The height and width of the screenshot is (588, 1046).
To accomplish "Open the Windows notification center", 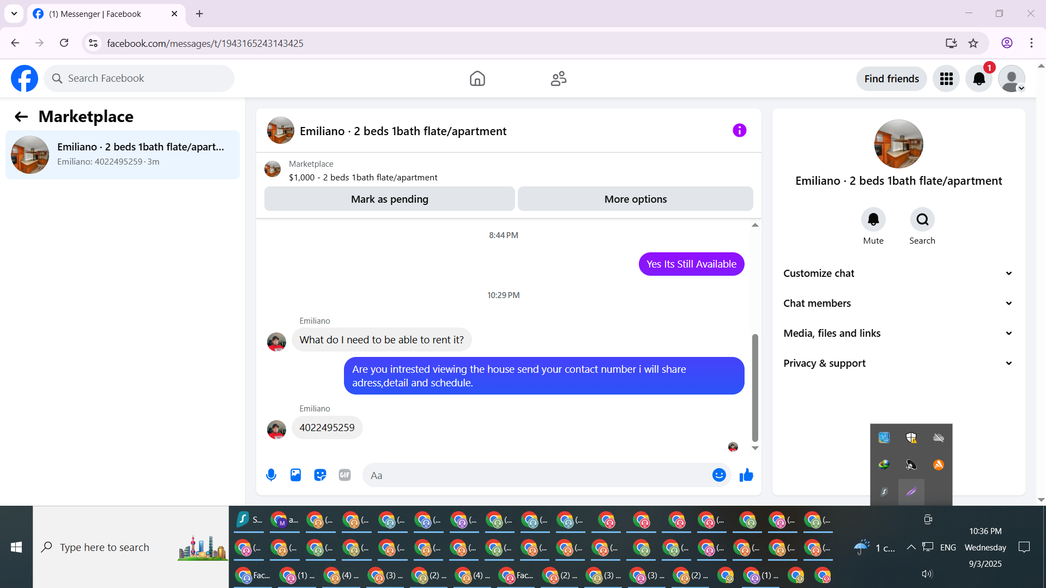I will 1024,547.
